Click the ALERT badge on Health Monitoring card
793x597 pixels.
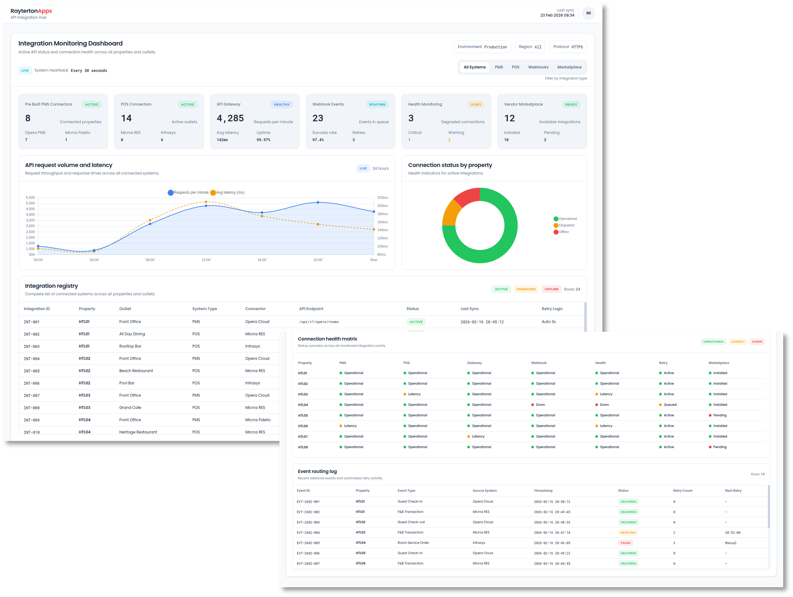(476, 104)
